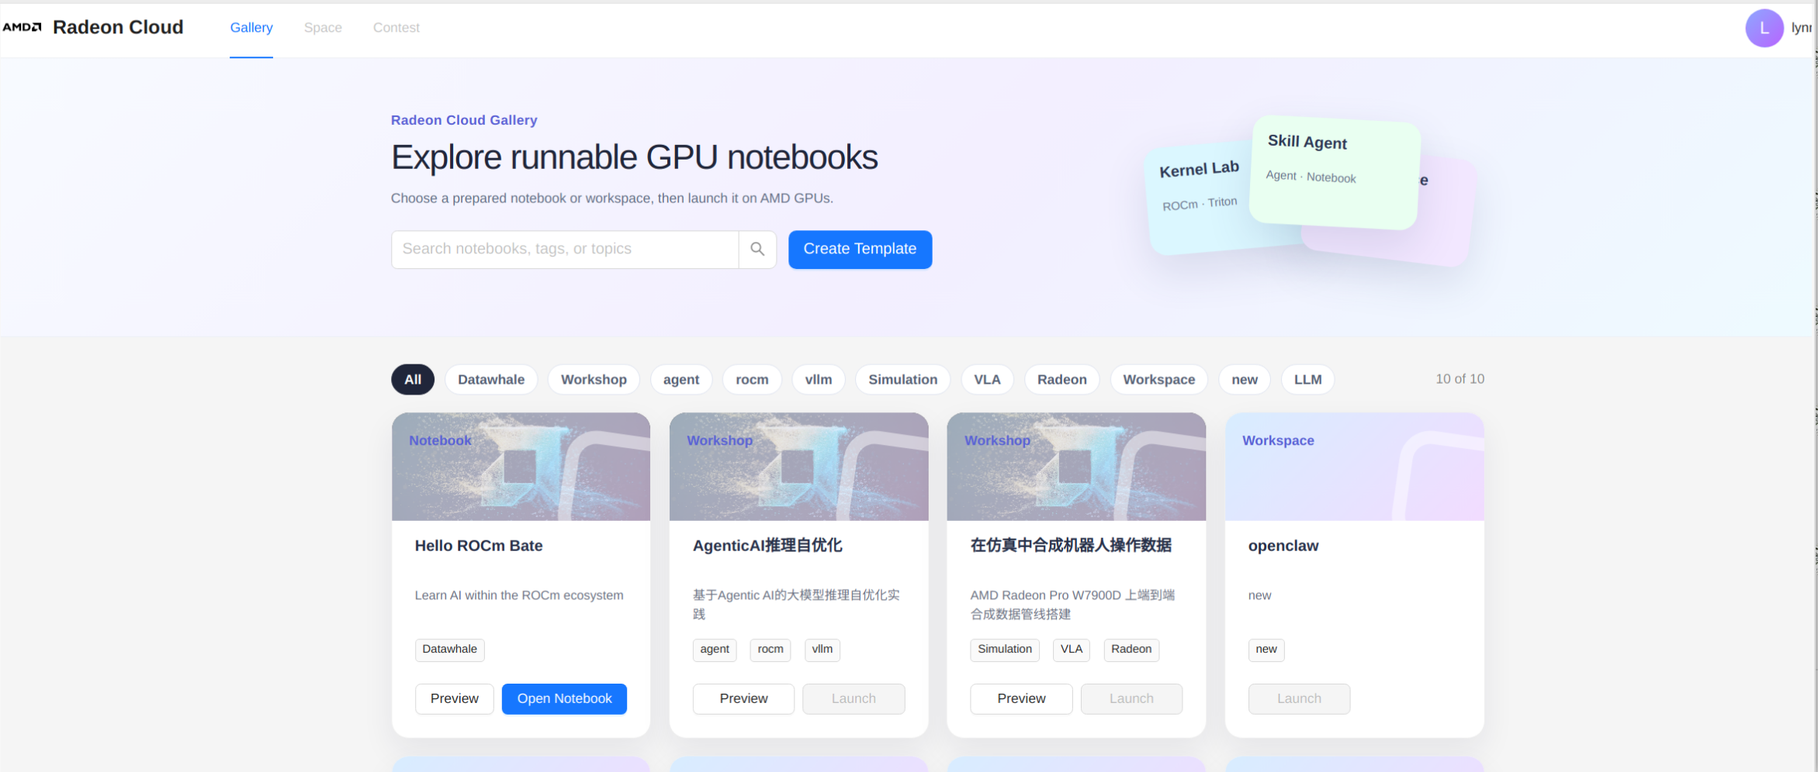Image resolution: width=1818 pixels, height=772 pixels.
Task: Click the Create Template button
Action: pyautogui.click(x=860, y=249)
